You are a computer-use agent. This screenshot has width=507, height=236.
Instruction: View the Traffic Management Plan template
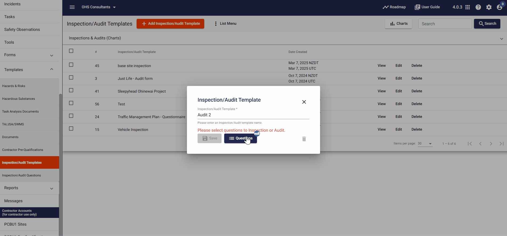coord(382,117)
